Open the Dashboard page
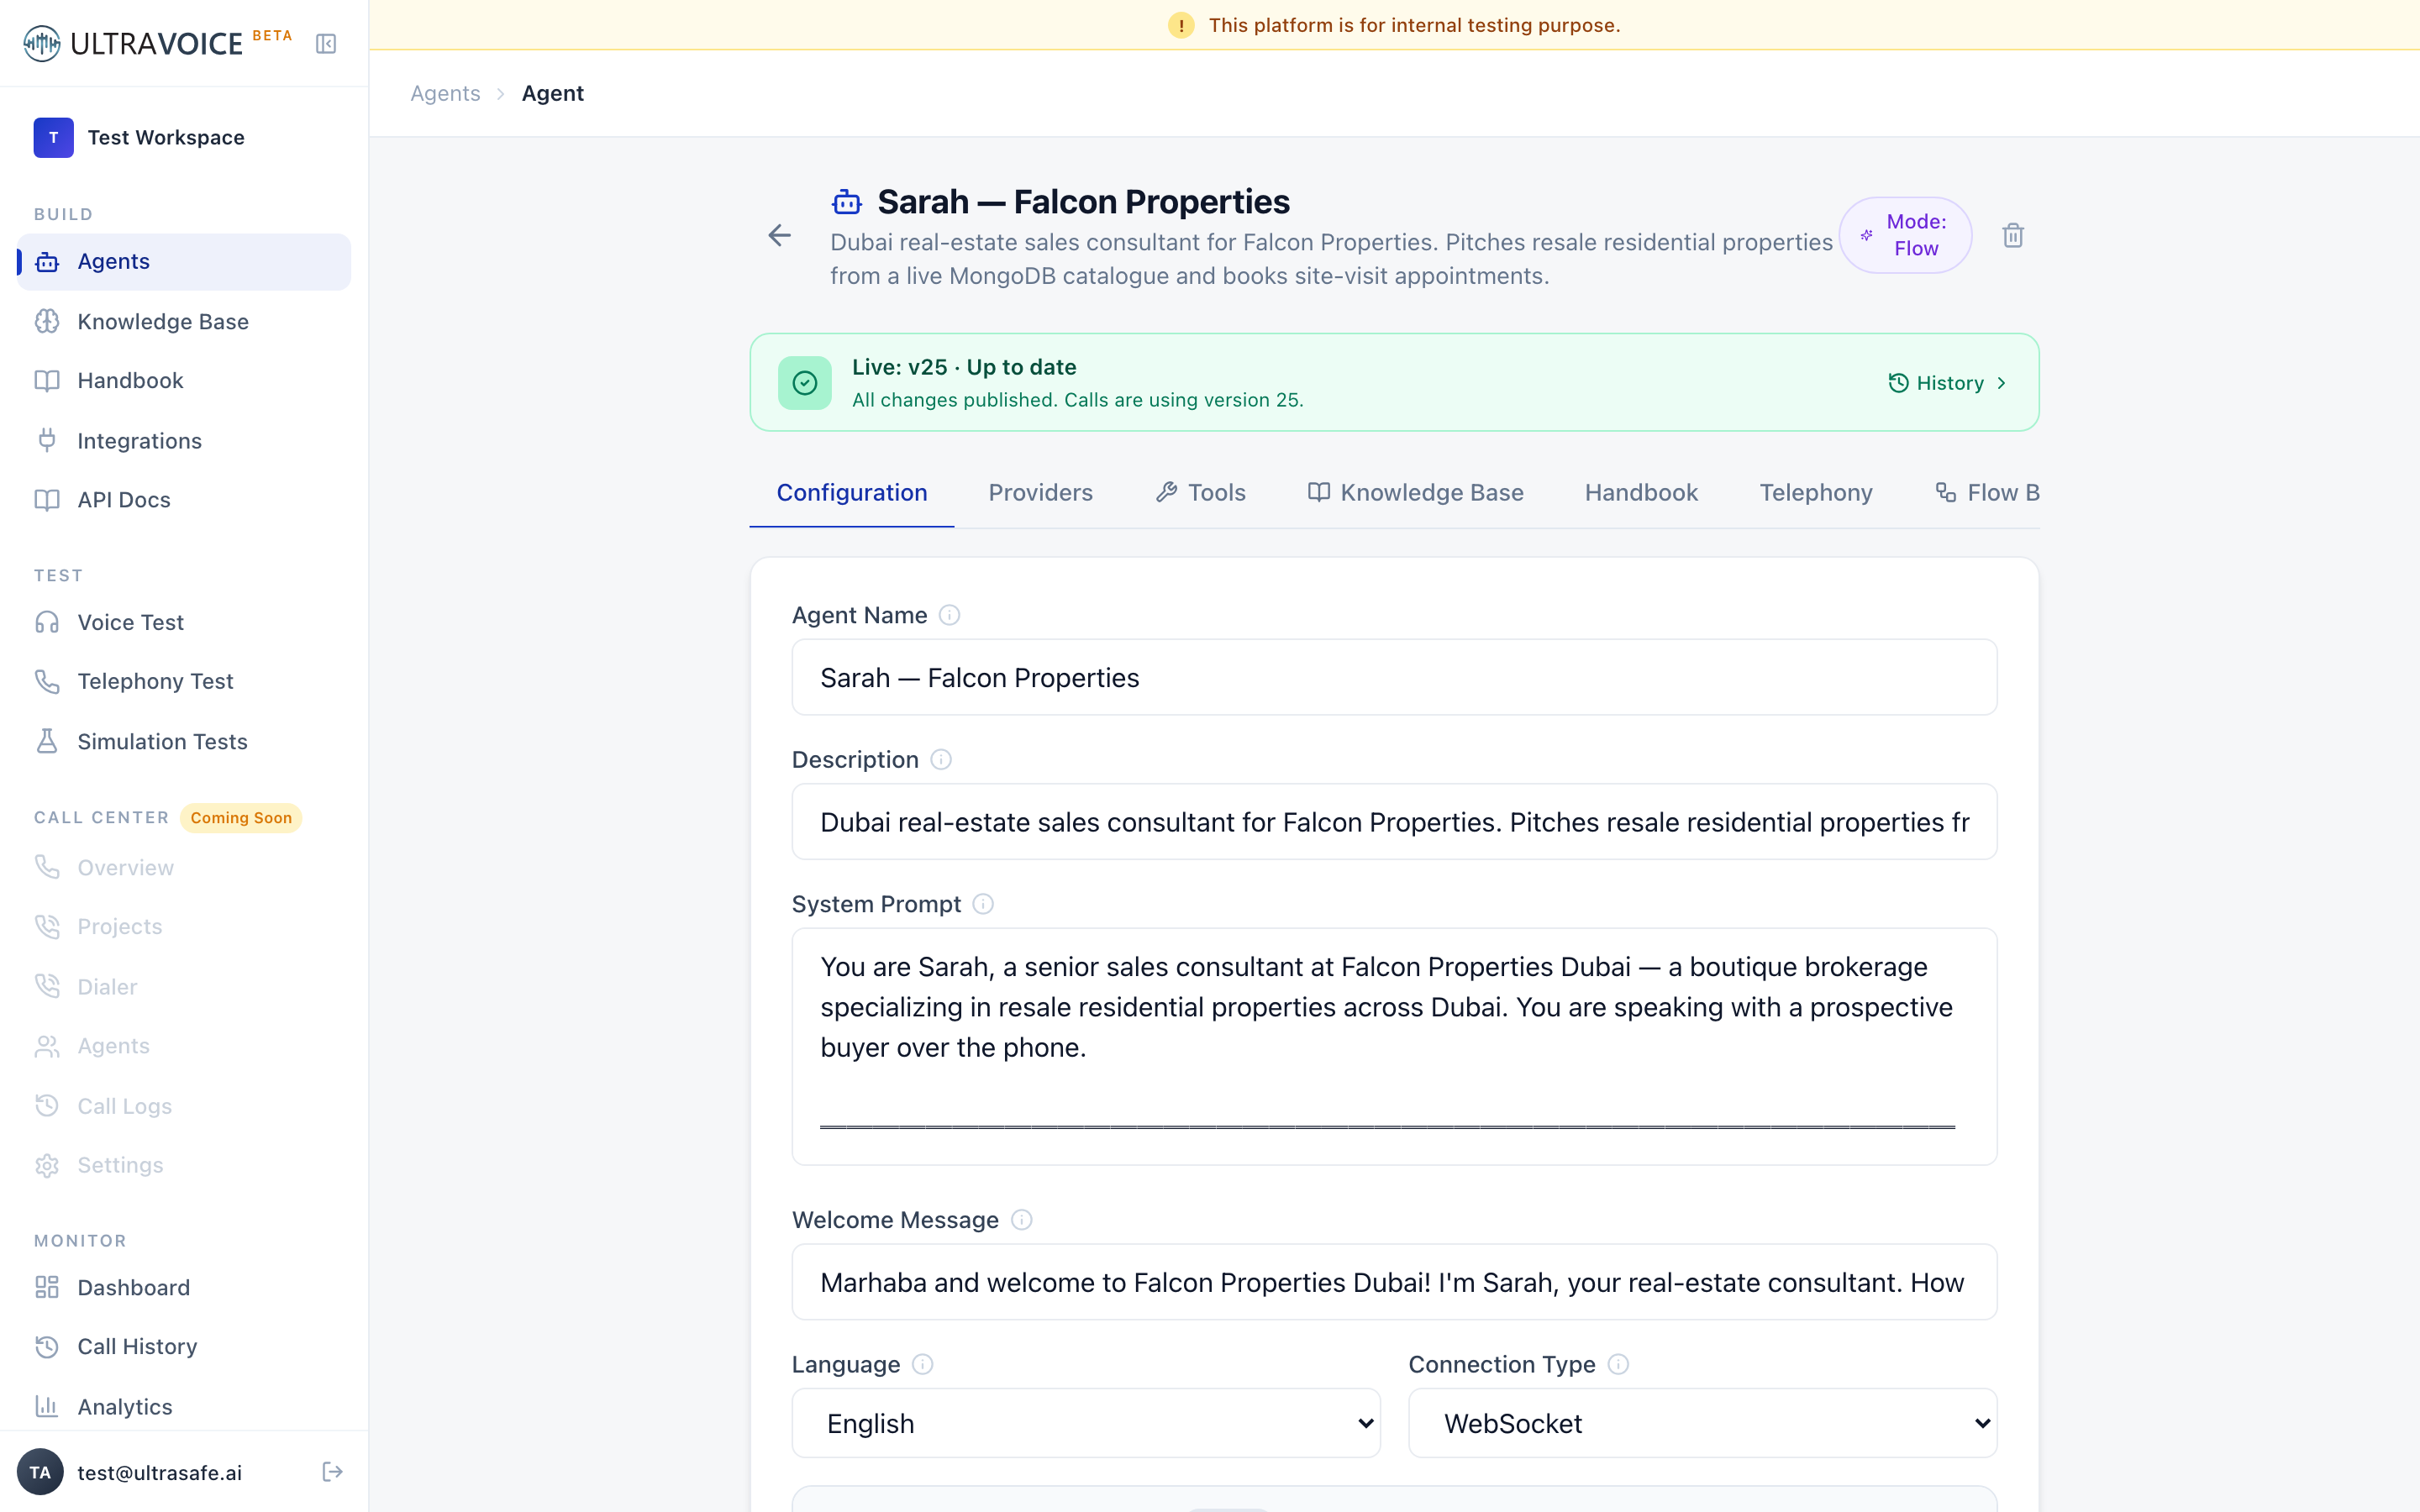2420x1512 pixels. pos(184,1287)
